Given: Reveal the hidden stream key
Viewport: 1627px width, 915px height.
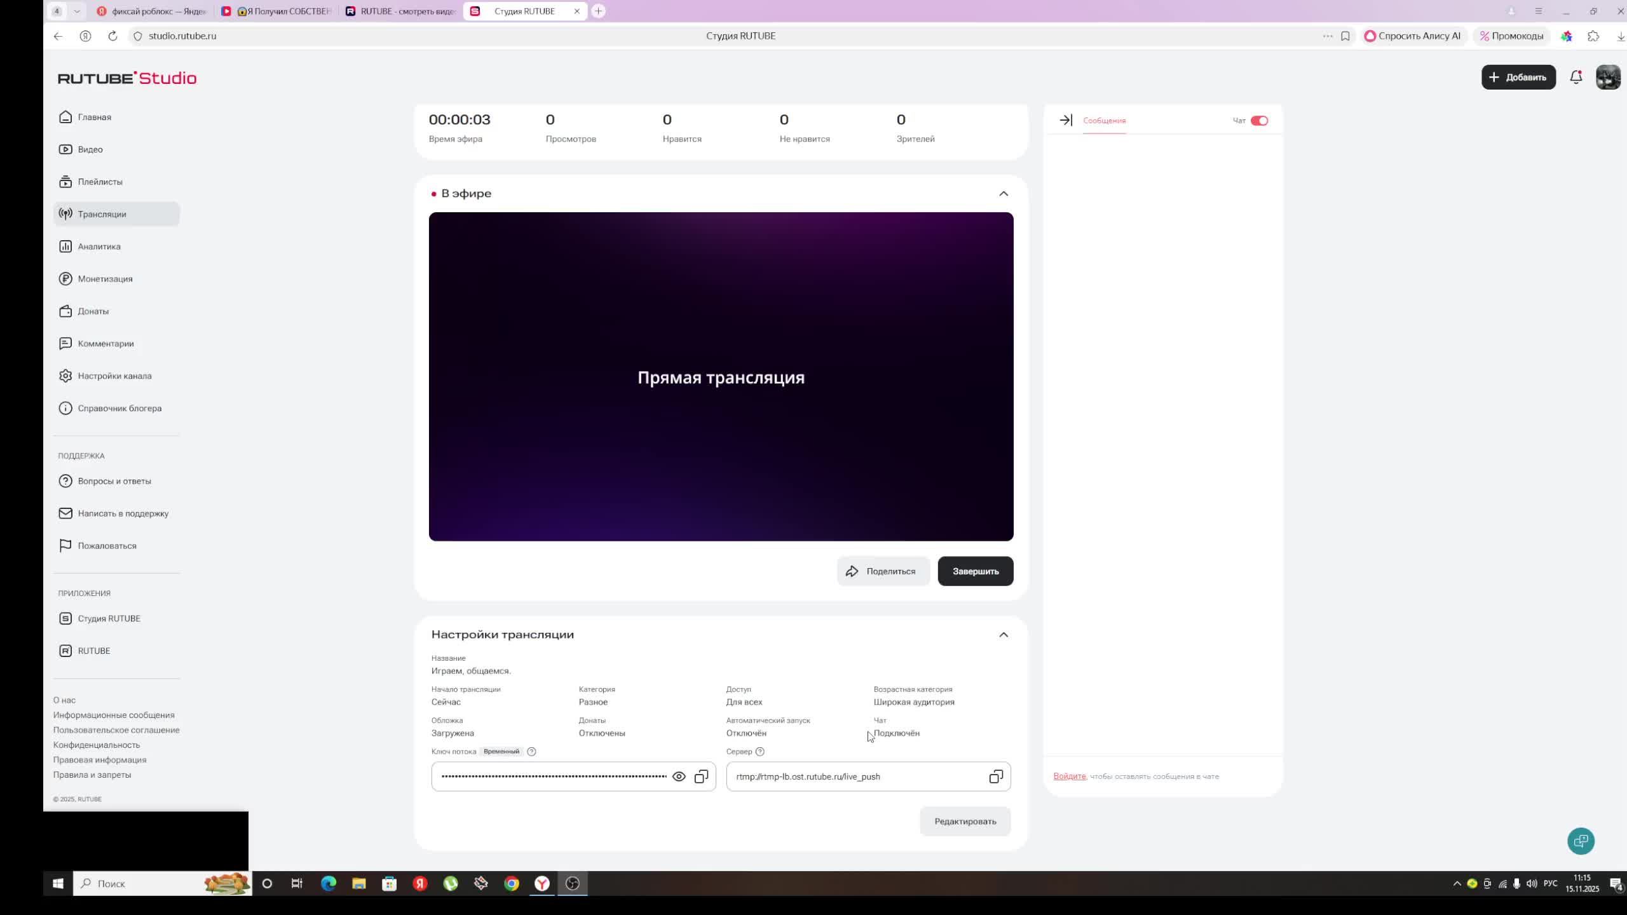Looking at the screenshot, I should point(679,776).
